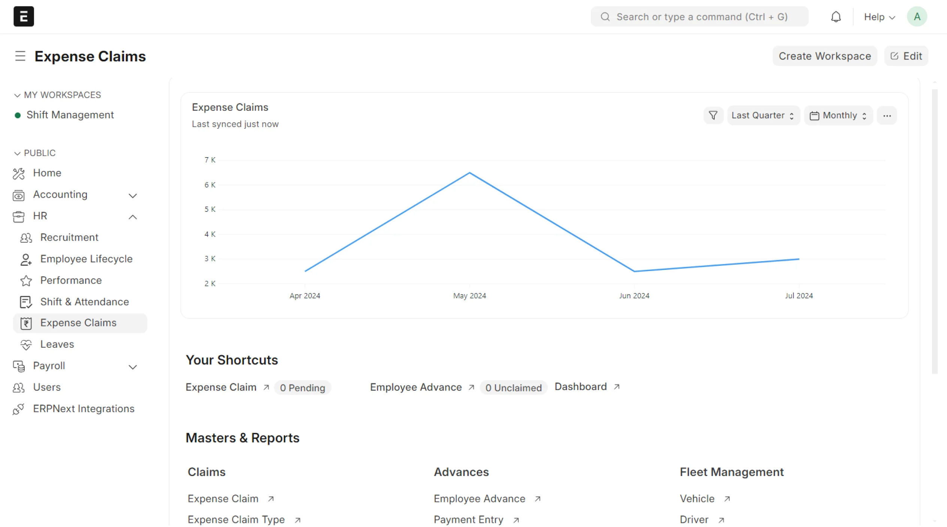Open the chart filter funnel icon
947x527 pixels.
(x=713, y=115)
